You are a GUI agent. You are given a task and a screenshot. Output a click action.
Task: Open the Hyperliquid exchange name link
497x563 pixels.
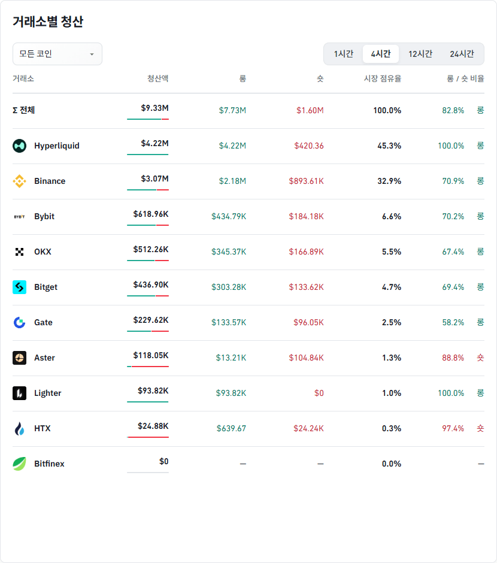tap(57, 146)
